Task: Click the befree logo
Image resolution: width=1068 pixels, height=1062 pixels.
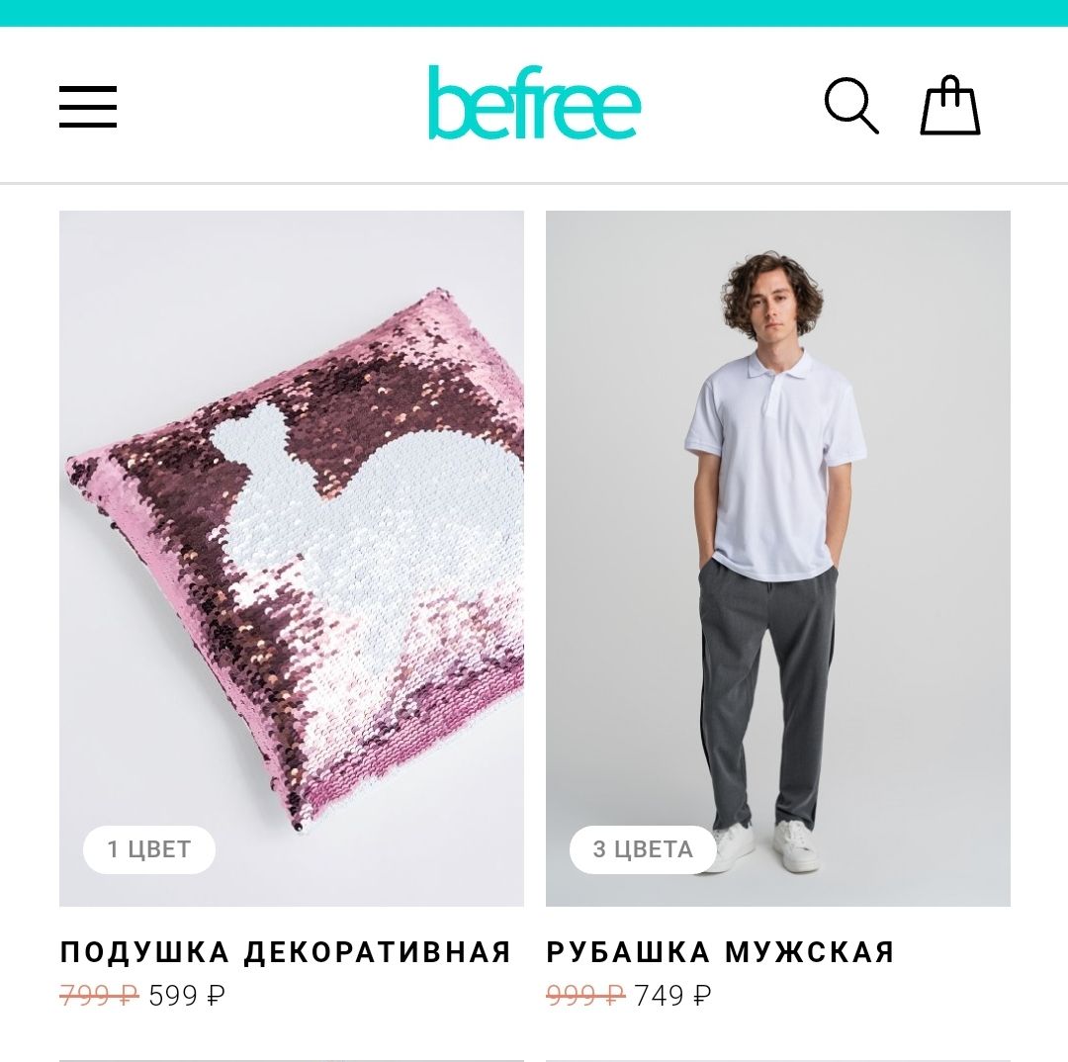Action: 535,103
